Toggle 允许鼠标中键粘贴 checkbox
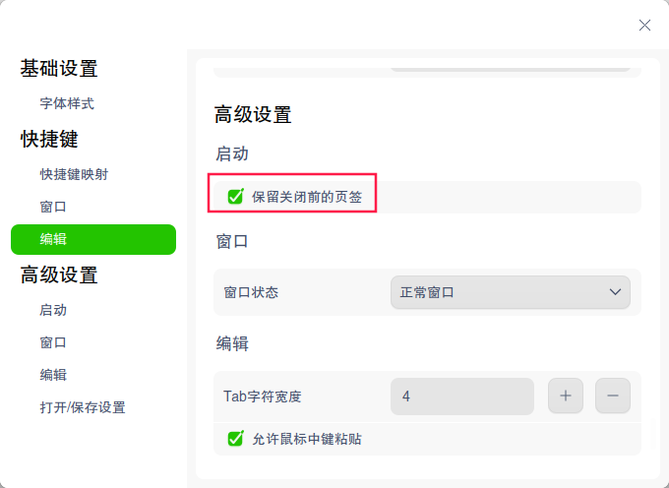 236,439
